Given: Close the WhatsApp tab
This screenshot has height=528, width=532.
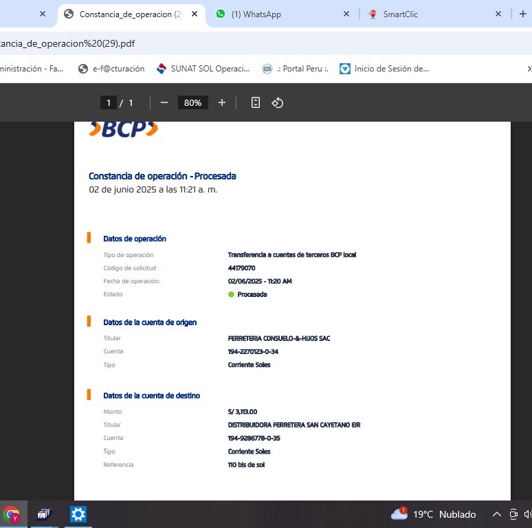Looking at the screenshot, I should [346, 14].
